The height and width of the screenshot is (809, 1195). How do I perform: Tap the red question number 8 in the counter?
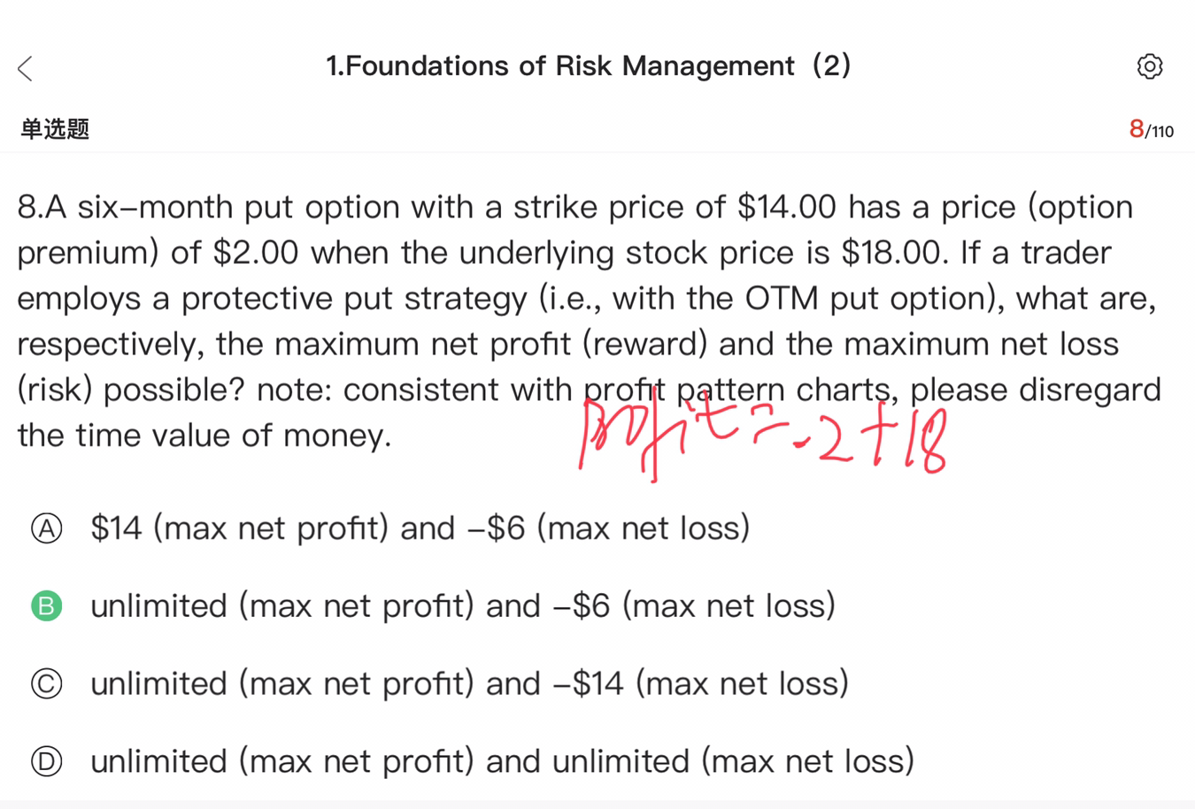point(1136,129)
